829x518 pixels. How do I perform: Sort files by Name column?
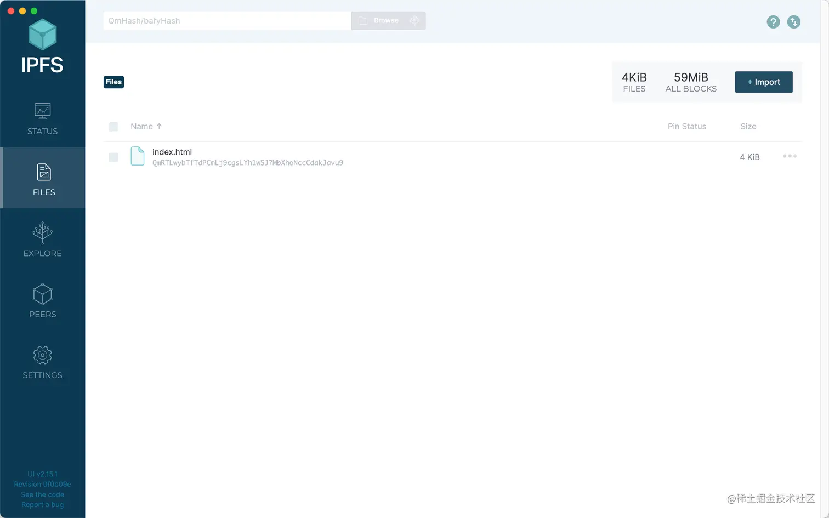141,127
